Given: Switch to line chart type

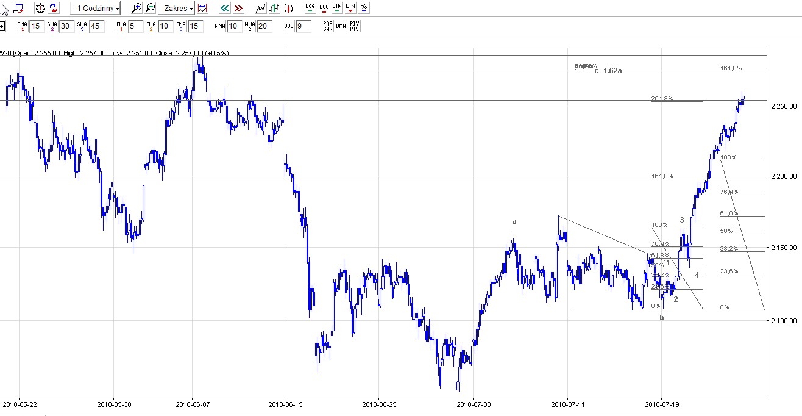Looking at the screenshot, I should coord(261,9).
